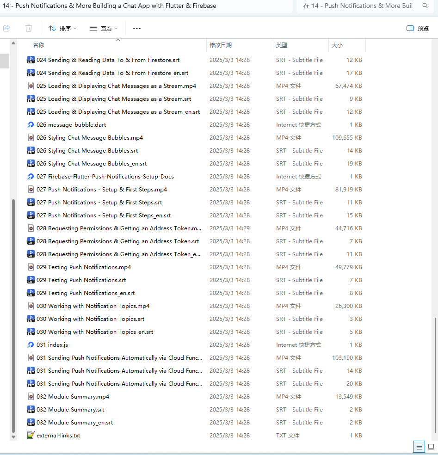Screen dimensions: 438x455
Task: Click SRT icon of 027 Setup & First Steps.srt
Action: point(31,203)
